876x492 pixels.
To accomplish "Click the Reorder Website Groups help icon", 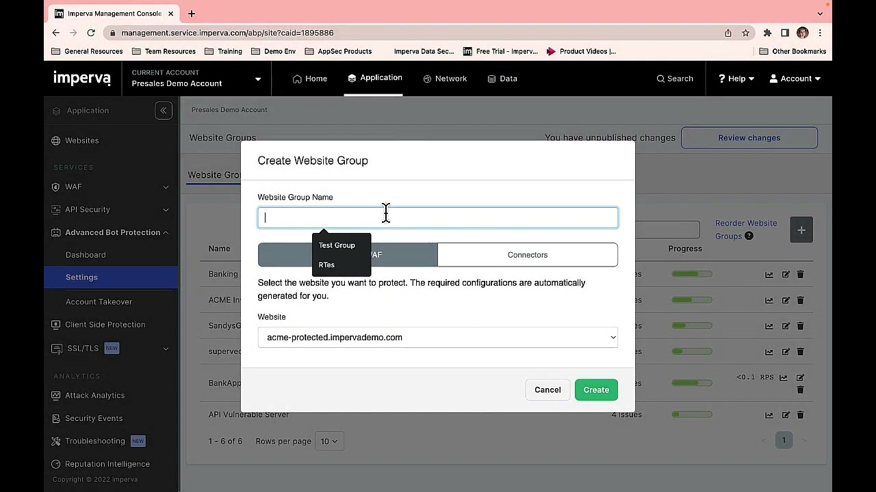I will click(x=749, y=236).
